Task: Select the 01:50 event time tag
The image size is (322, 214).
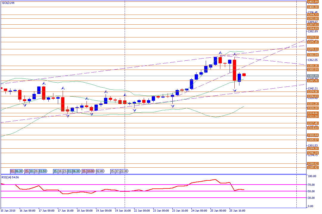Action: coord(43,171)
